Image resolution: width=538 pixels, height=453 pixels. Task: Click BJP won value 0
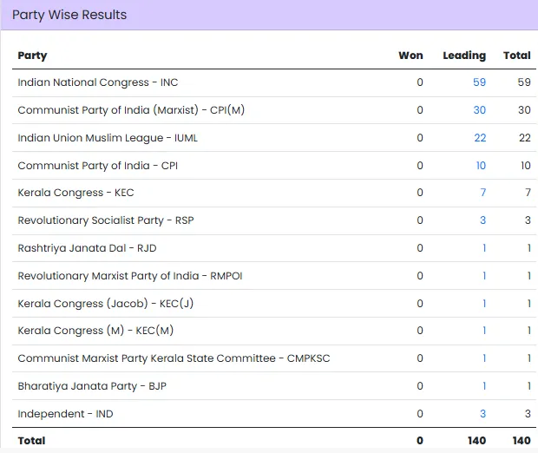tap(420, 386)
